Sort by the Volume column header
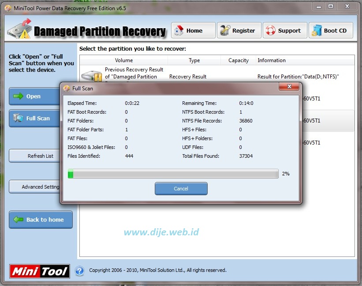 coord(124,60)
